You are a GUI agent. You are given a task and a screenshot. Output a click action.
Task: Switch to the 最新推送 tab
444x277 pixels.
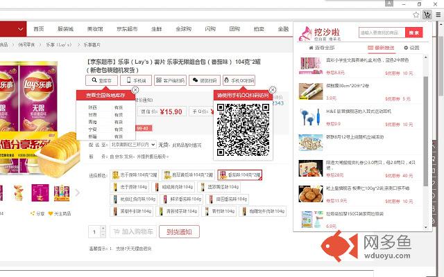(381, 48)
